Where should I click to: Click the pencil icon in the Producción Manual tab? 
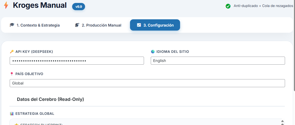(77, 25)
